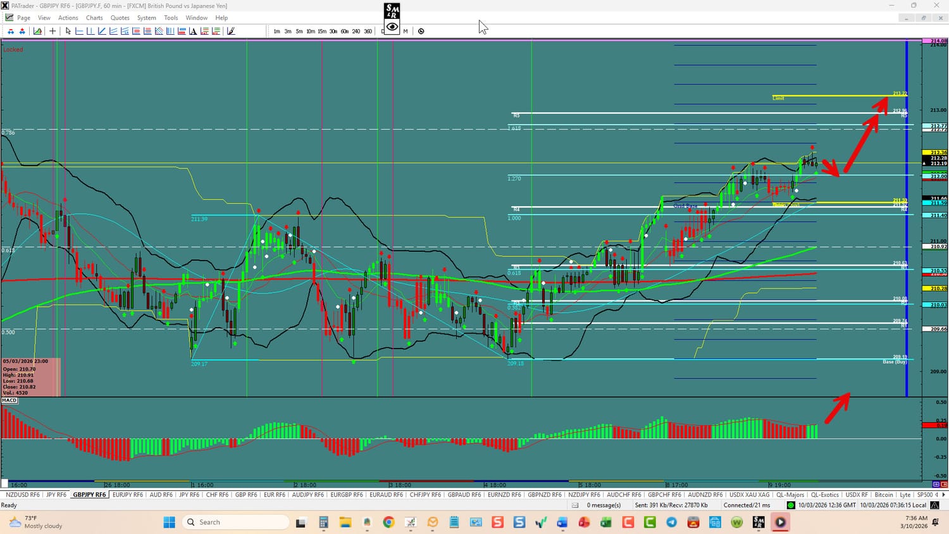Open the Quotes menu
Image resolution: width=949 pixels, height=534 pixels.
coord(120,18)
